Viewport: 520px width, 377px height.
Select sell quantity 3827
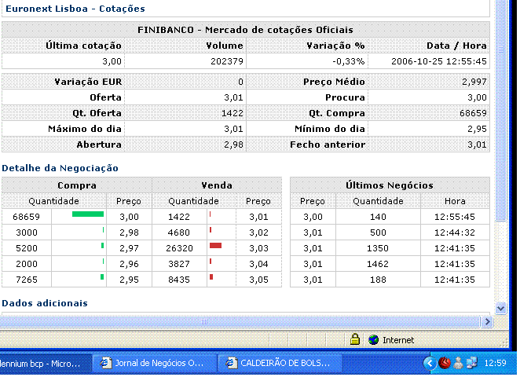[x=179, y=264]
